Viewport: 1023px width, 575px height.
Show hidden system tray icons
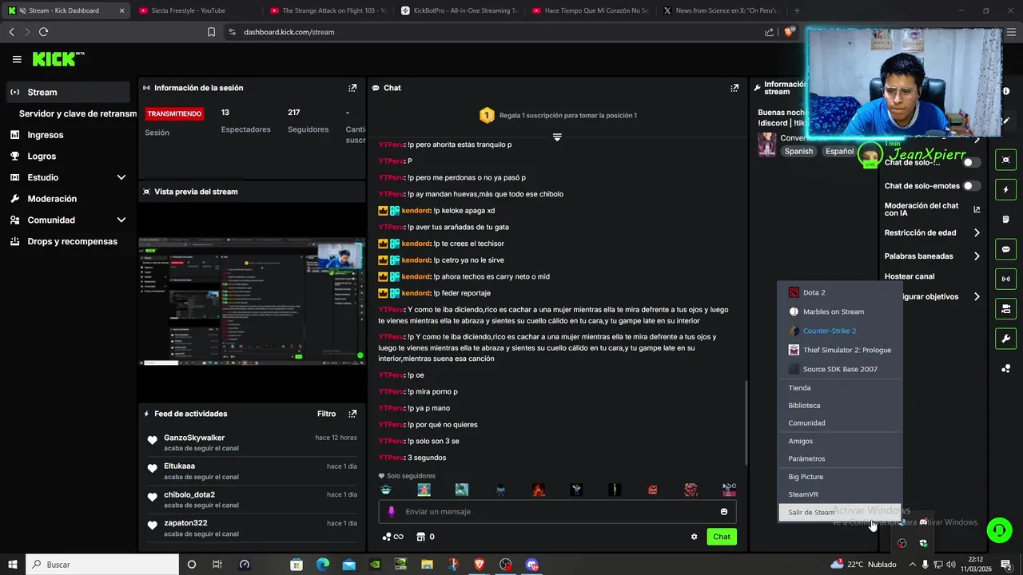(x=913, y=565)
